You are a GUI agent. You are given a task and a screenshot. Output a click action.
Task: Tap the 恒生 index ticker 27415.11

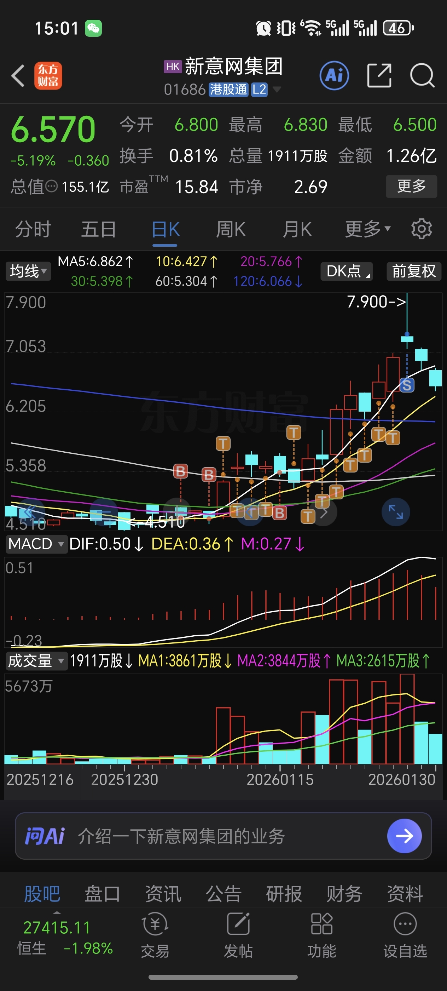(57, 928)
